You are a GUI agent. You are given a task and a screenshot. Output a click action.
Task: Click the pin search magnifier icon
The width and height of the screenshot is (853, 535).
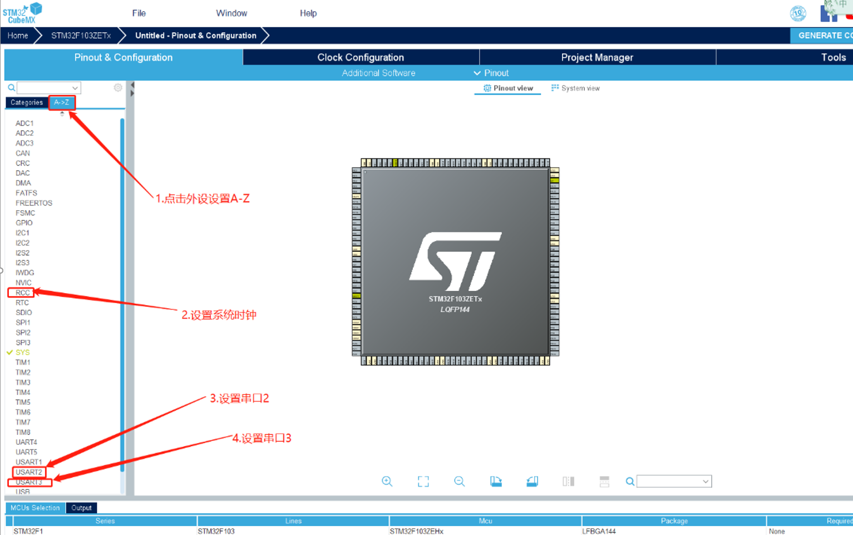tap(629, 481)
